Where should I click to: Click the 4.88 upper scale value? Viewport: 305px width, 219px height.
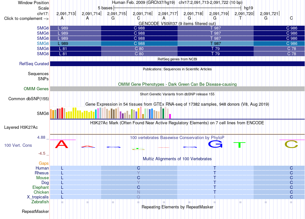[41, 137]
